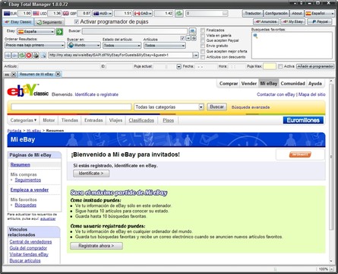The width and height of the screenshot is (338, 274).
Task: Click the search icon next to Buscar field
Action: (x=193, y=31)
